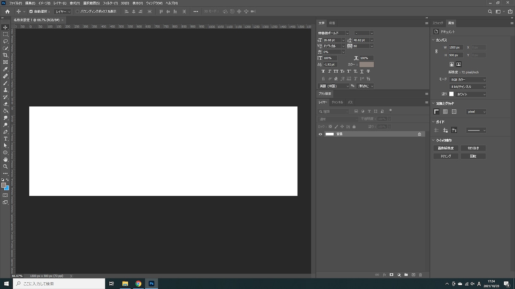Hide the 背景 layer with eye icon

[x=320, y=134]
